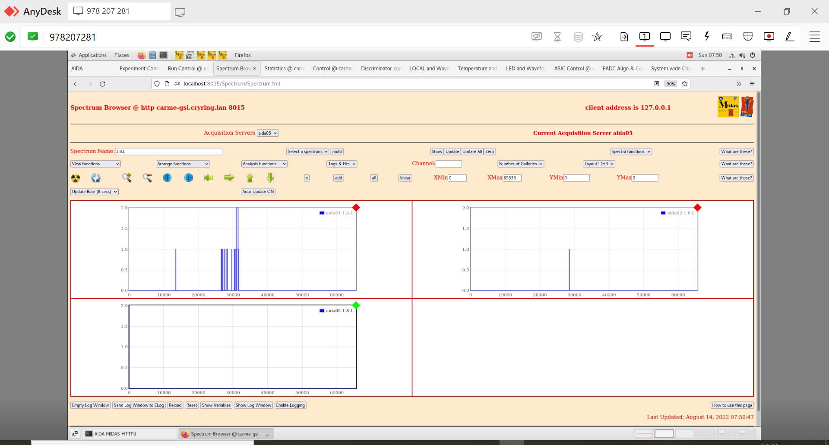Toggle the Auto Update ON button
Image resolution: width=829 pixels, height=445 pixels.
[258, 192]
